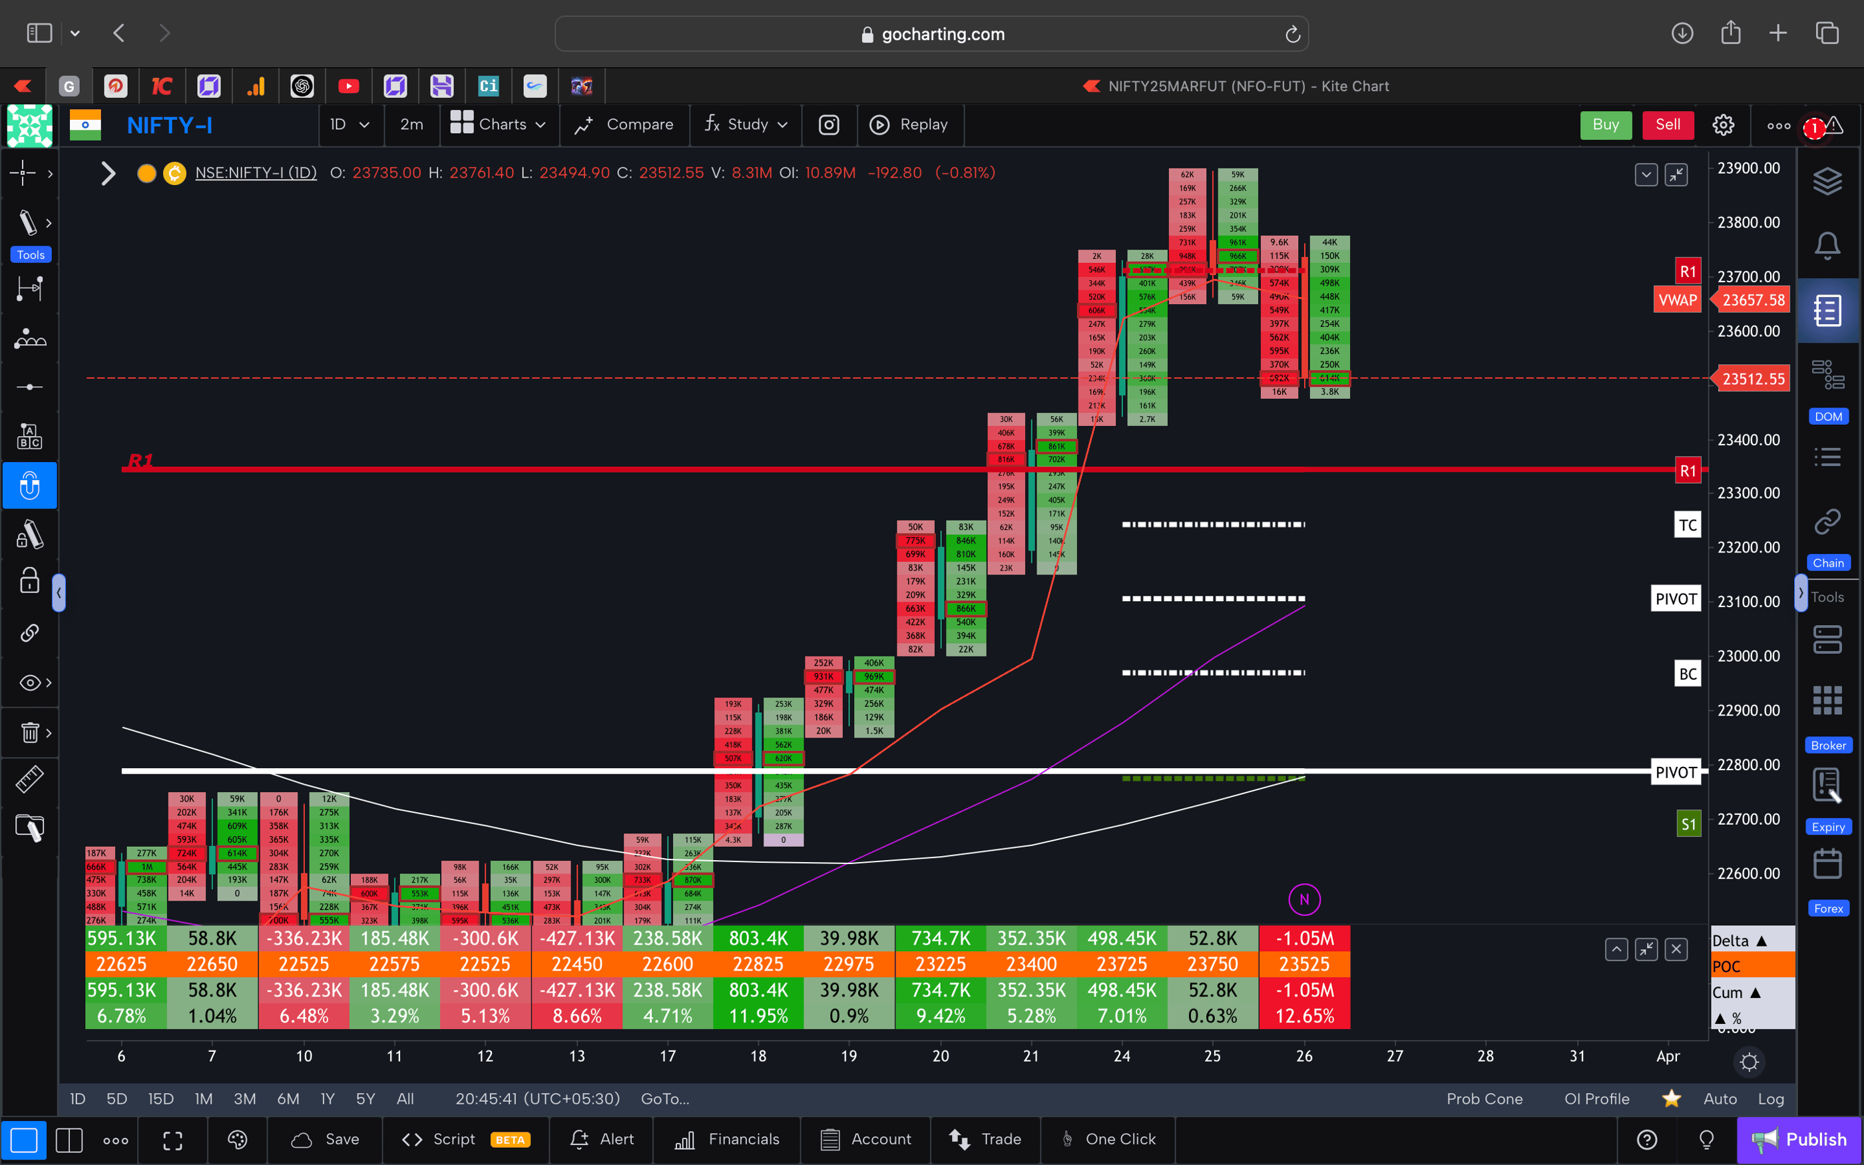Take a chart snapshot with the camera icon
The width and height of the screenshot is (1864, 1165).
829,125
